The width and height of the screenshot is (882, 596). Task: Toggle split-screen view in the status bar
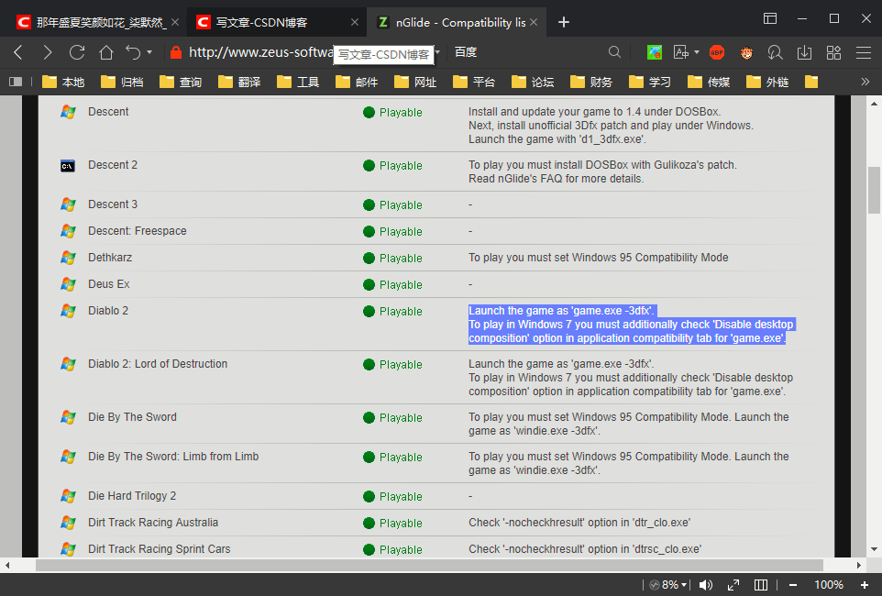760,585
